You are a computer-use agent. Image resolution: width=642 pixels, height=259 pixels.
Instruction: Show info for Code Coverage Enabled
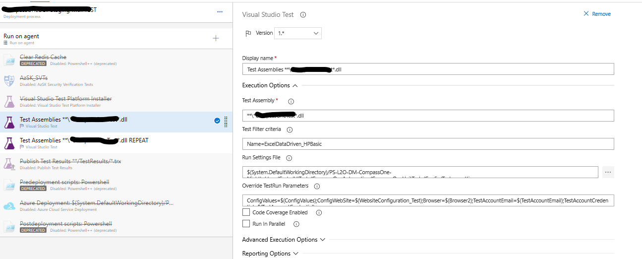point(319,212)
